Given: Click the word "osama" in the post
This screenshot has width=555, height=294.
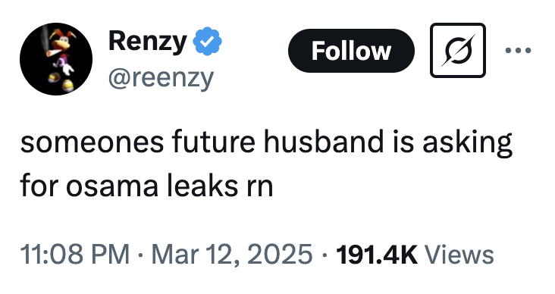Looking at the screenshot, I should 112,186.
